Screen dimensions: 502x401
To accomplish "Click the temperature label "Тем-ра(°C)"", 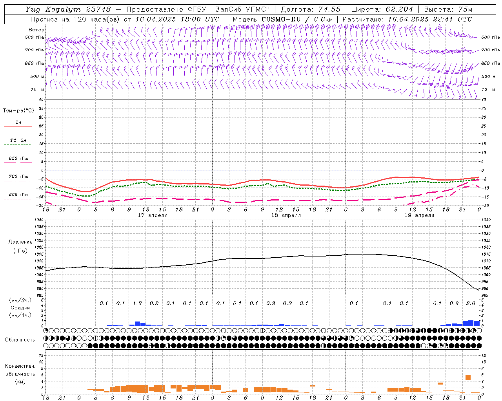I will pyautogui.click(x=18, y=111).
